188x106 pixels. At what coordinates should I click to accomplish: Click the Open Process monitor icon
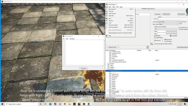coord(107,14)
